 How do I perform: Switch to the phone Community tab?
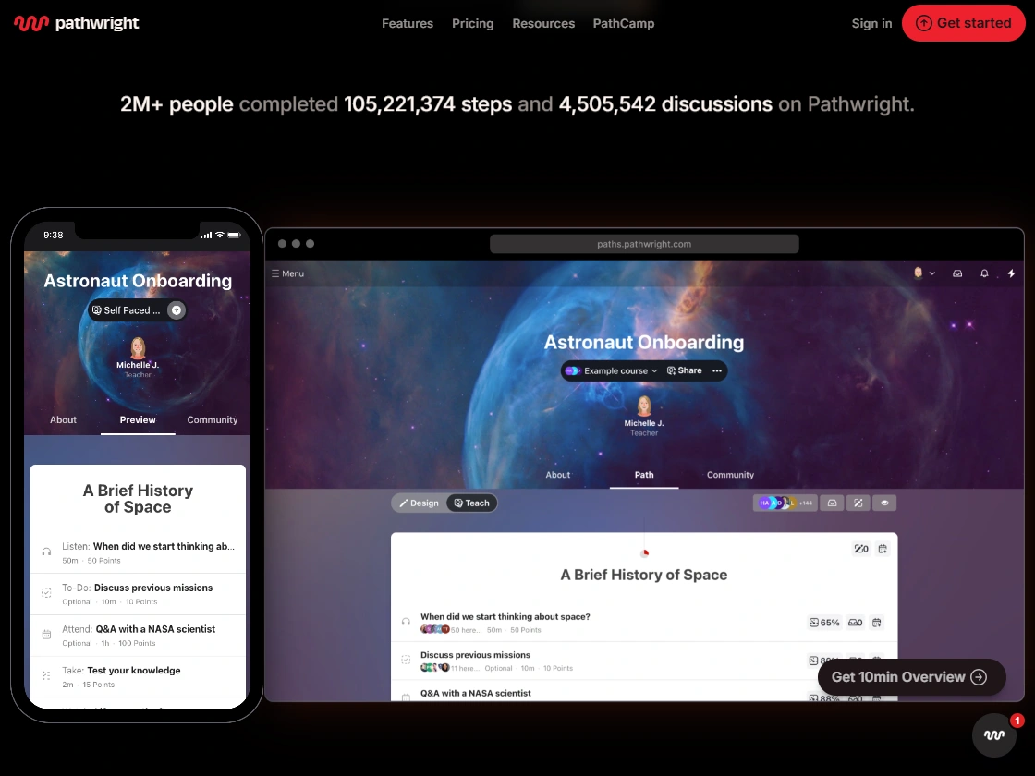212,419
